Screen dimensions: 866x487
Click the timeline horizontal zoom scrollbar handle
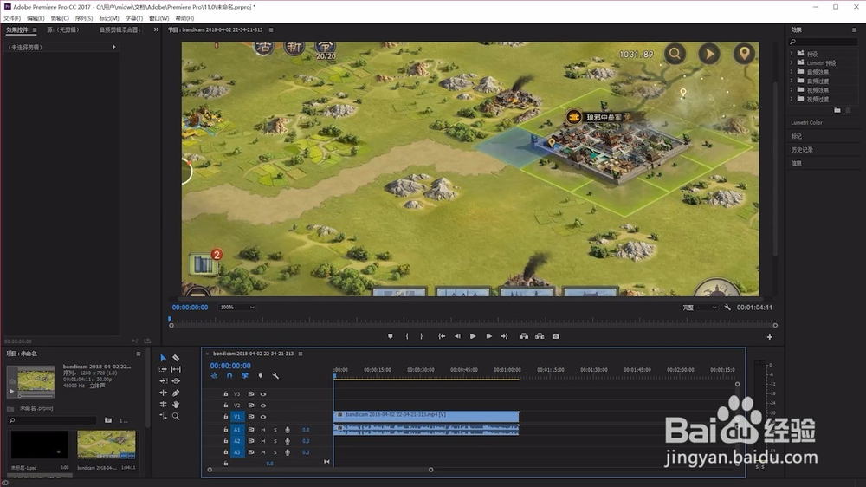[x=430, y=470]
